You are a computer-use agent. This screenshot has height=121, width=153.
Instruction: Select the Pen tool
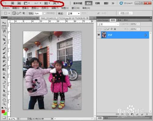[4, 82]
